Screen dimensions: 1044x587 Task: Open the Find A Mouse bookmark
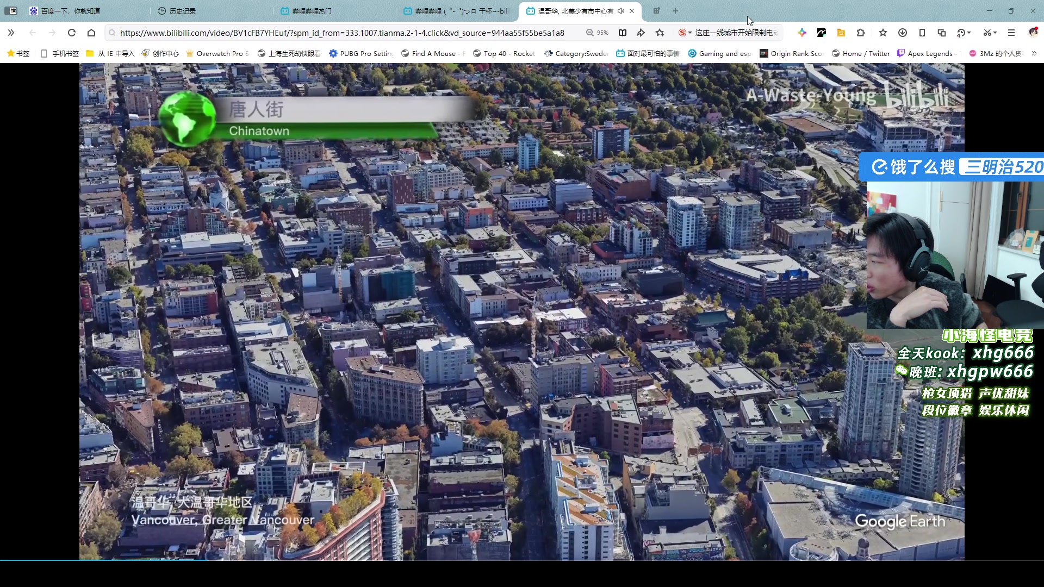point(433,53)
